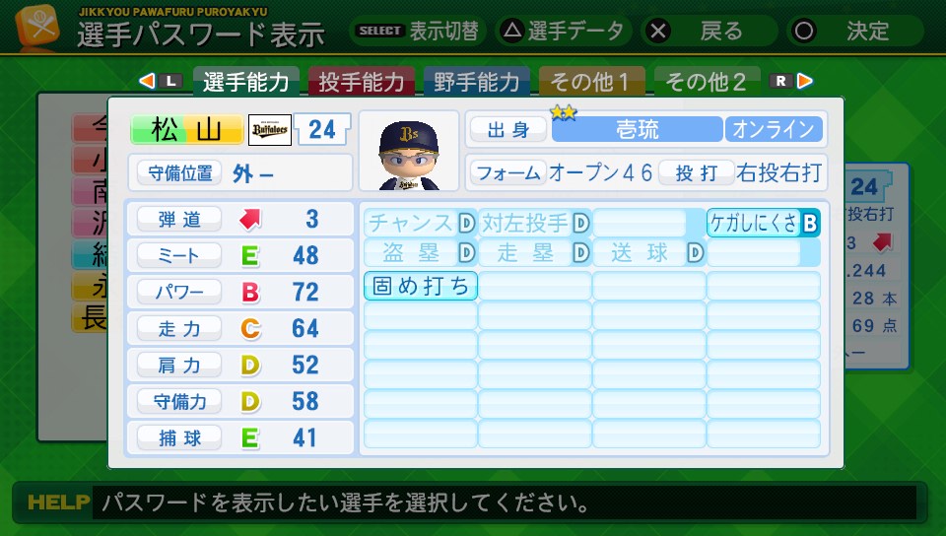Image resolution: width=946 pixels, height=536 pixels.
Task: Click the red 弾道 trajectory arrow icon
Action: pos(250,219)
